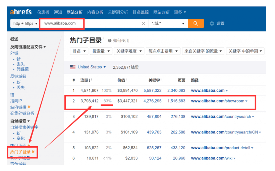
Task: Open the 搜索量 filter dropdown
Action: pyautogui.click(x=101, y=51)
